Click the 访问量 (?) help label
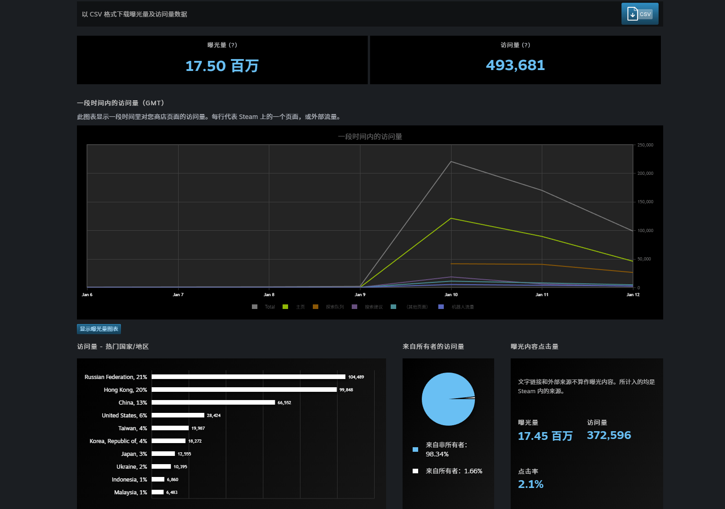The width and height of the screenshot is (725, 509). [x=515, y=45]
